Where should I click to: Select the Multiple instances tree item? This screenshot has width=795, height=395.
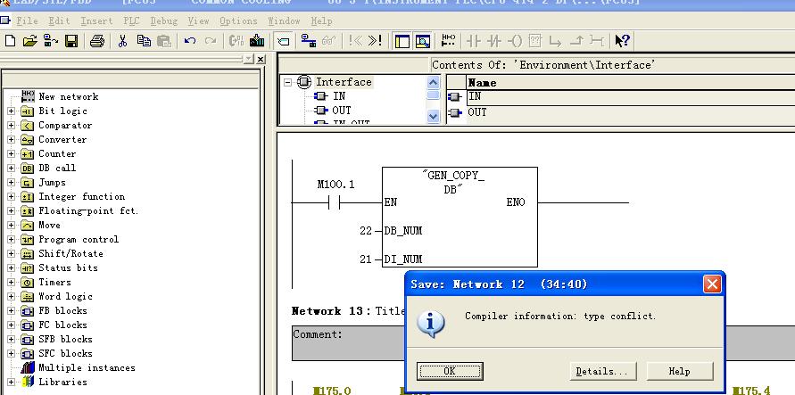[x=87, y=367]
